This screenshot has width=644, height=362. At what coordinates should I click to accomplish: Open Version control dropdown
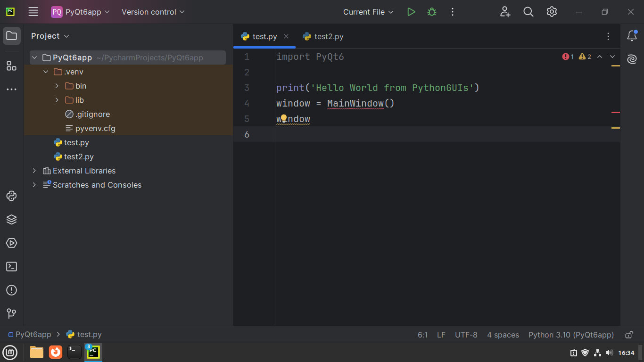tap(153, 12)
